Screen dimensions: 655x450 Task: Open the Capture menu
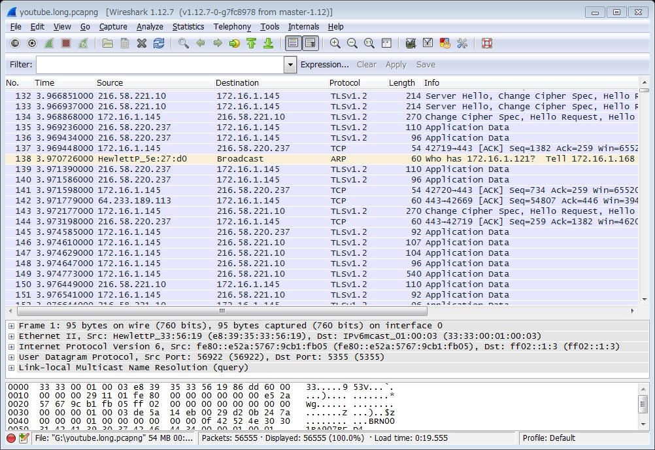coord(113,27)
